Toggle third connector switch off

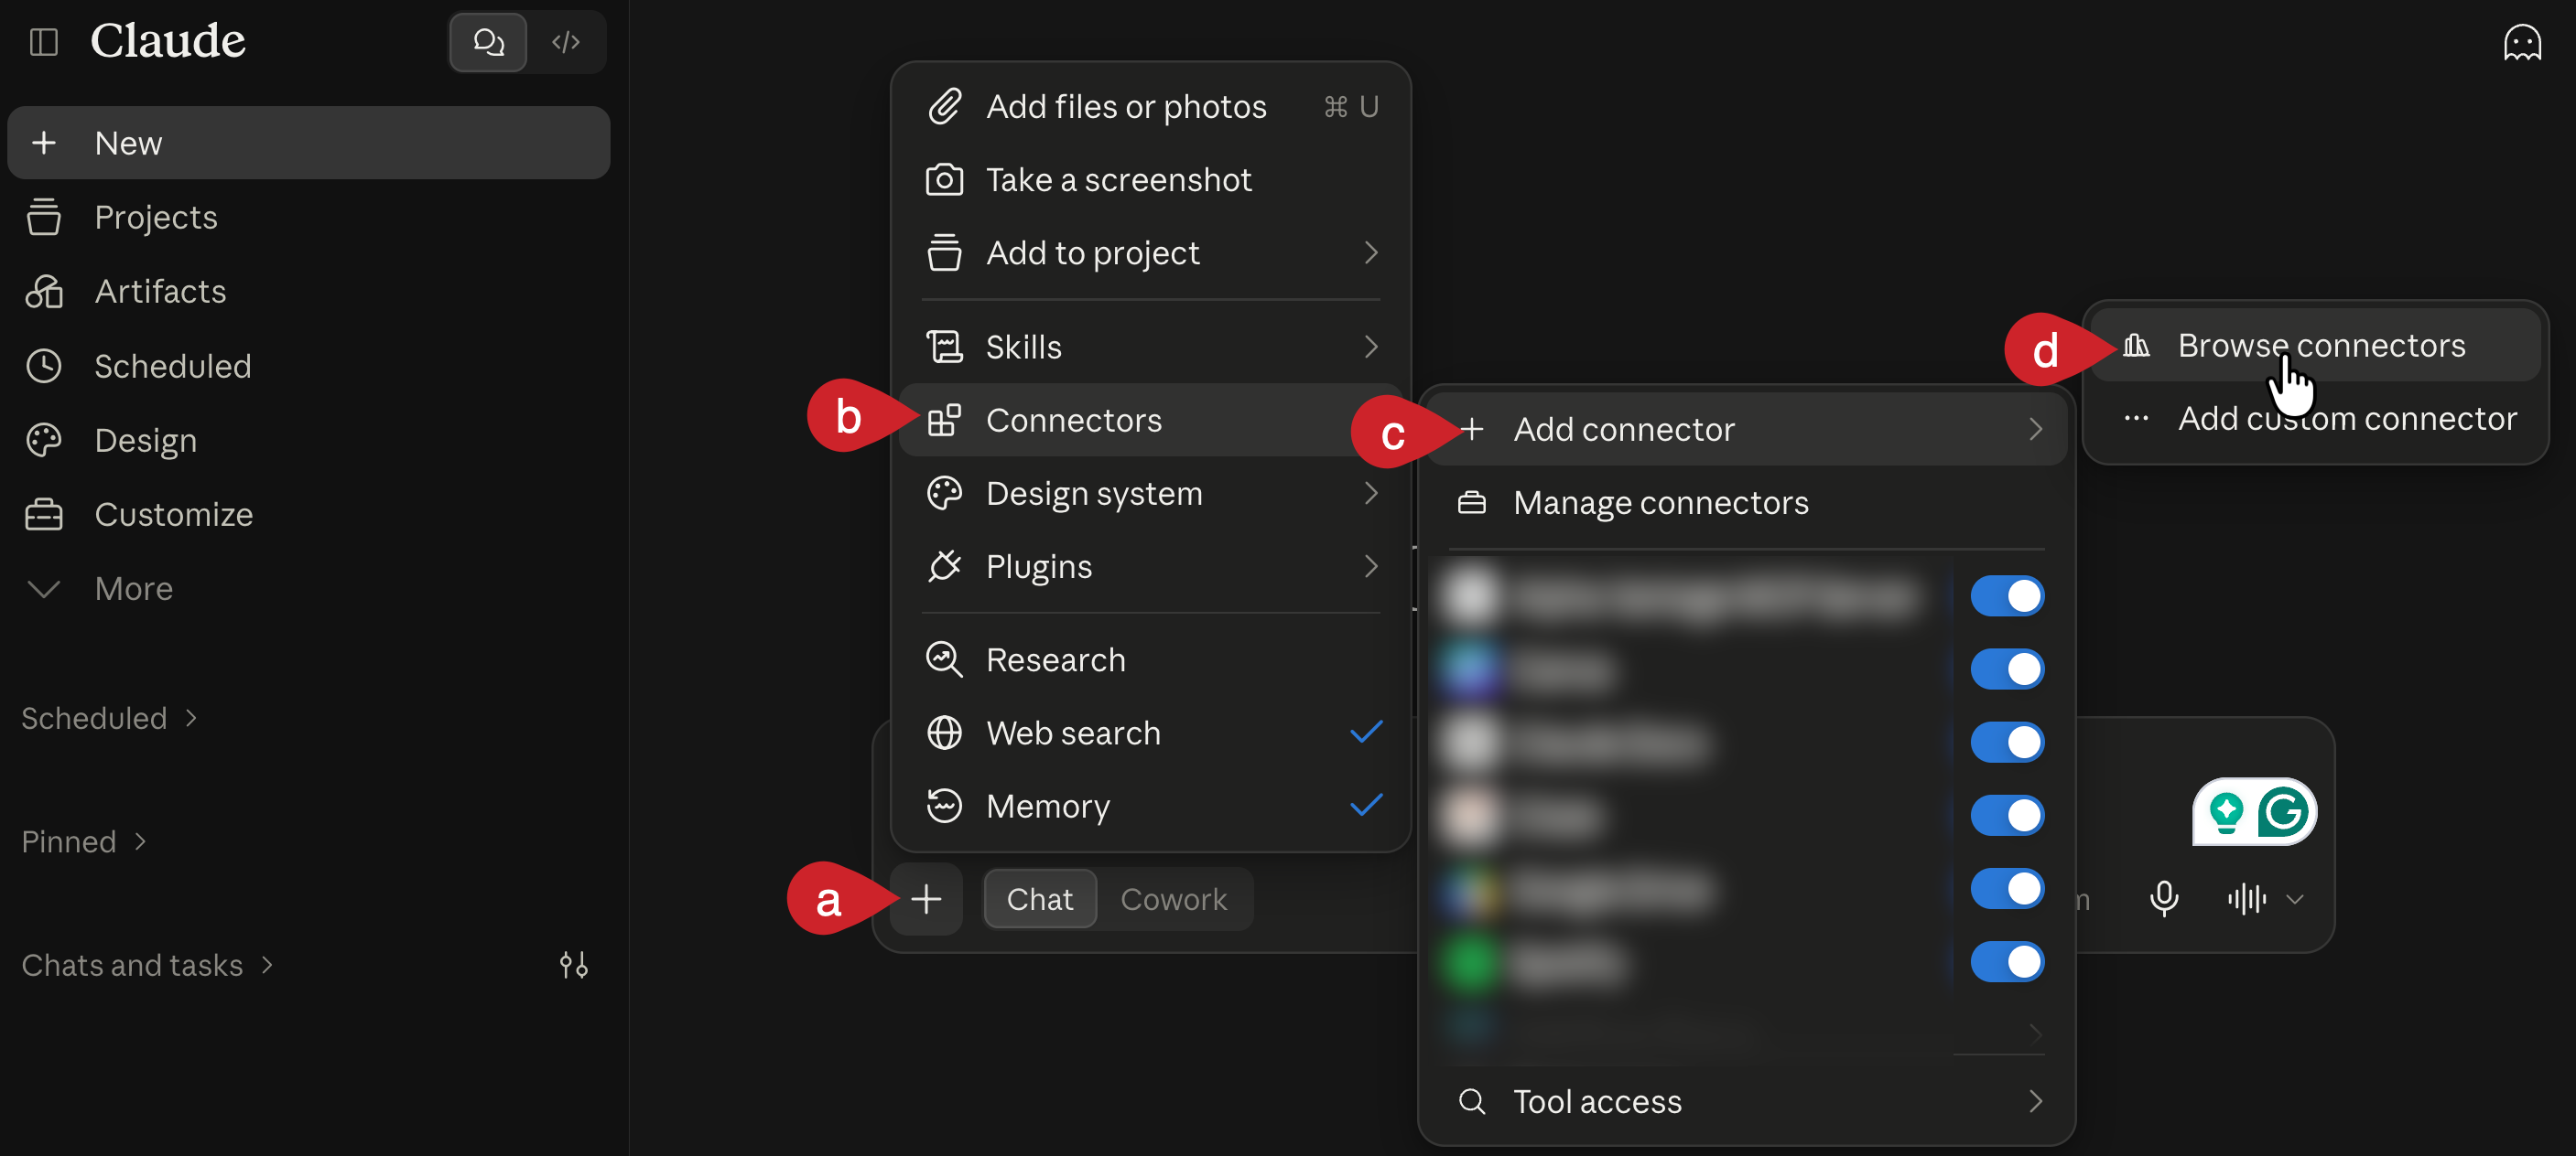(2007, 743)
